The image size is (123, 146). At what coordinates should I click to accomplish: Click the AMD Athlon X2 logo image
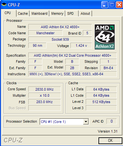point(105,37)
